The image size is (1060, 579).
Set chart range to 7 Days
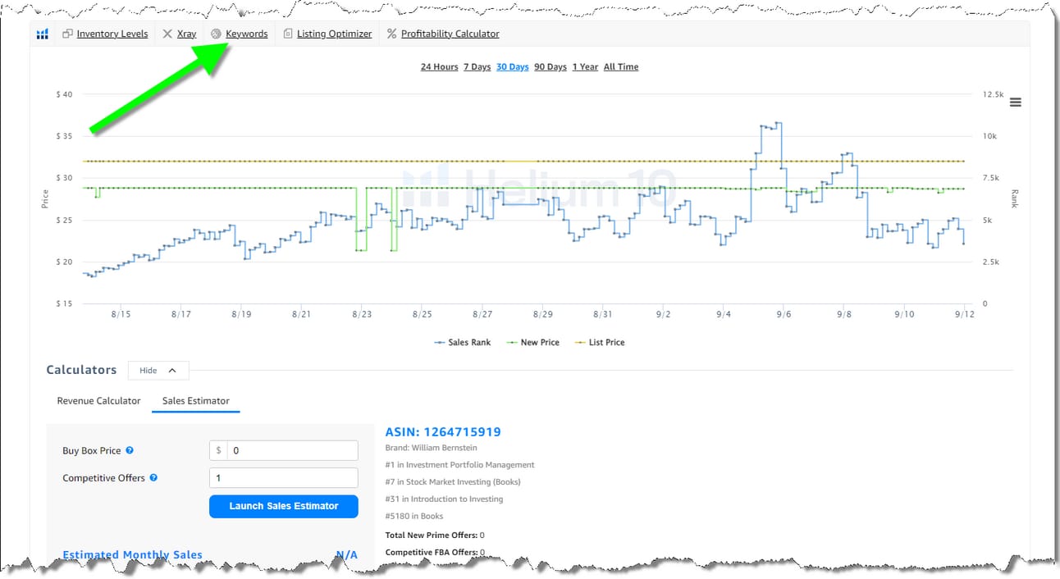[477, 66]
